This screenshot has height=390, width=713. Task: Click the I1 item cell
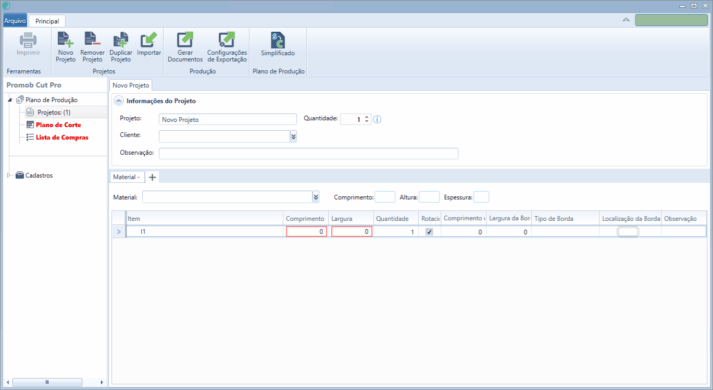205,232
